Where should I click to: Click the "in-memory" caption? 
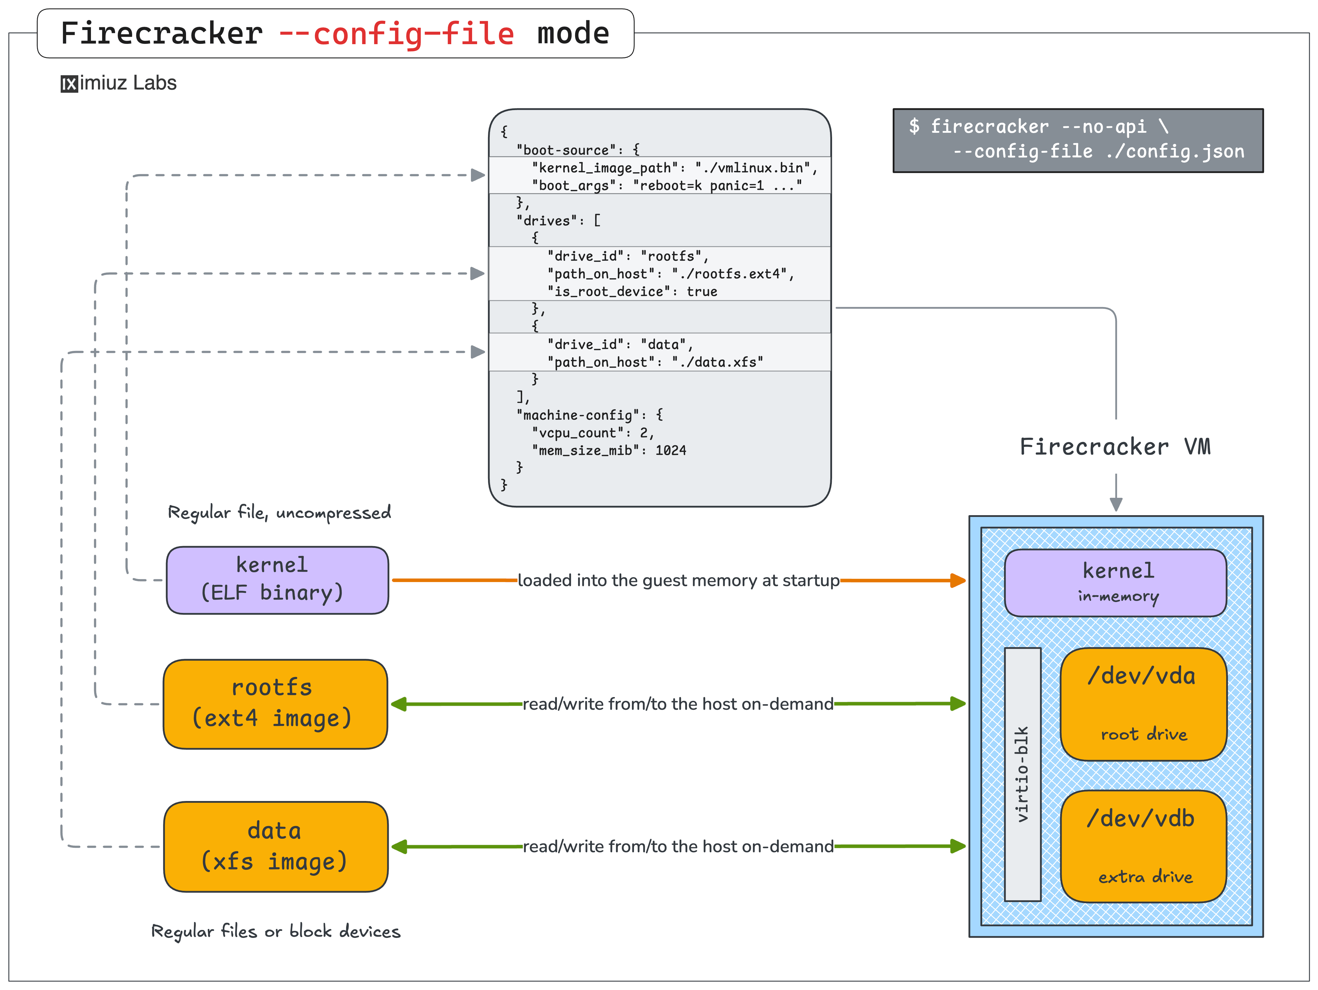(x=1118, y=597)
